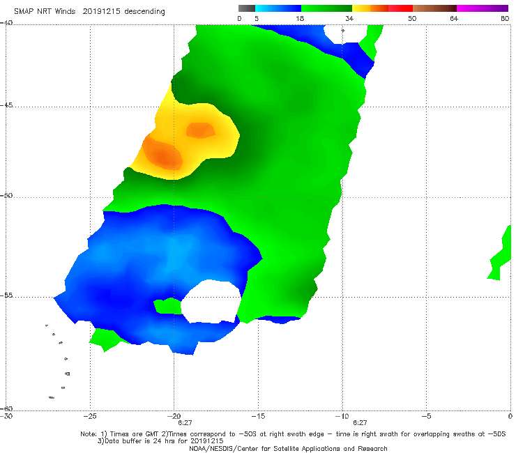Click the white data gap inside the blue region

point(211,302)
